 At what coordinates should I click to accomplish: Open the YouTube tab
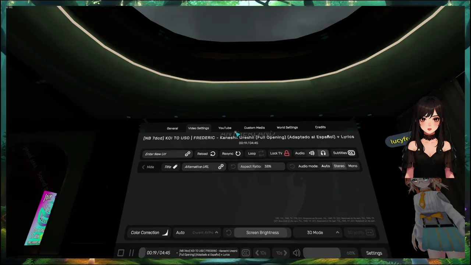(225, 128)
